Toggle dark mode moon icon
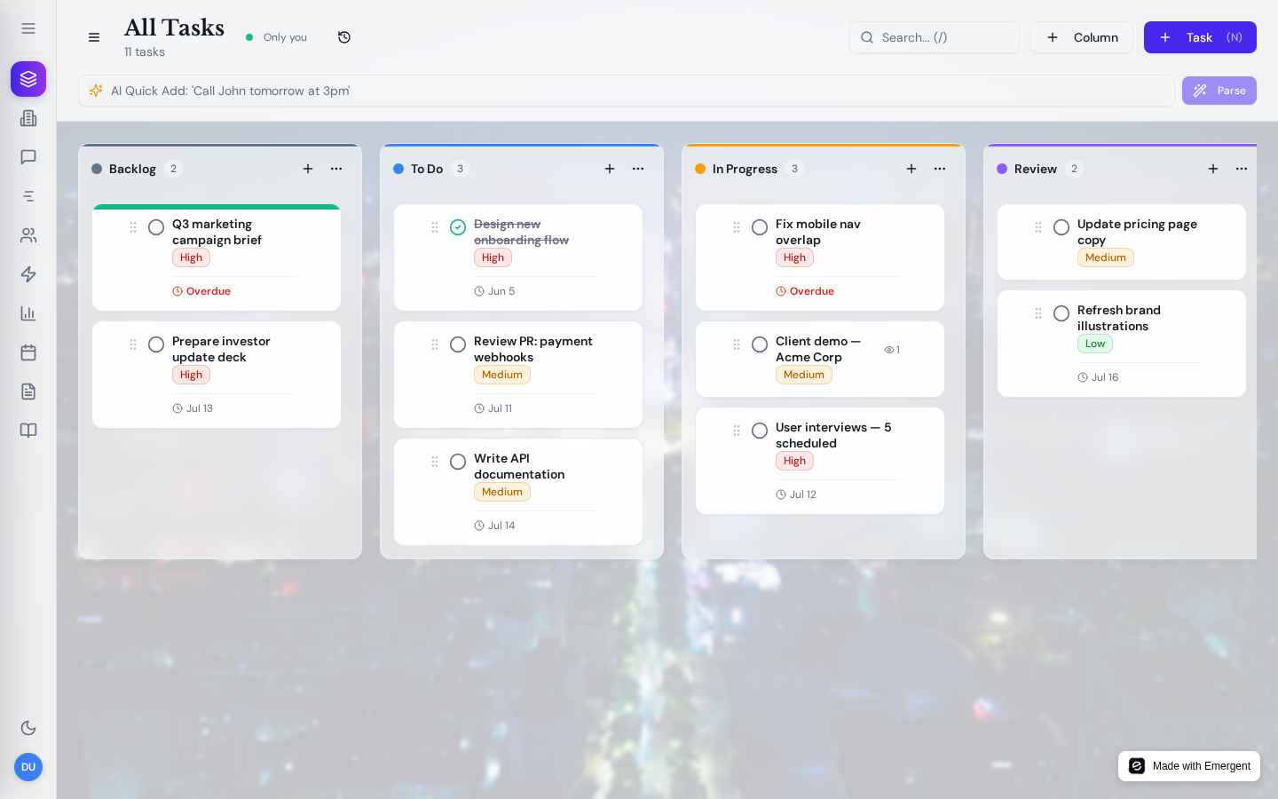1278x799 pixels. click(x=28, y=728)
